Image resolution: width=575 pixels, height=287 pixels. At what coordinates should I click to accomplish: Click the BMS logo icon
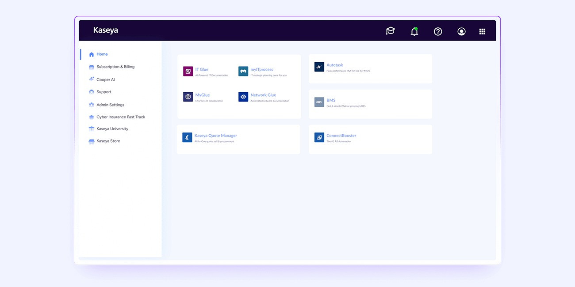tap(319, 102)
